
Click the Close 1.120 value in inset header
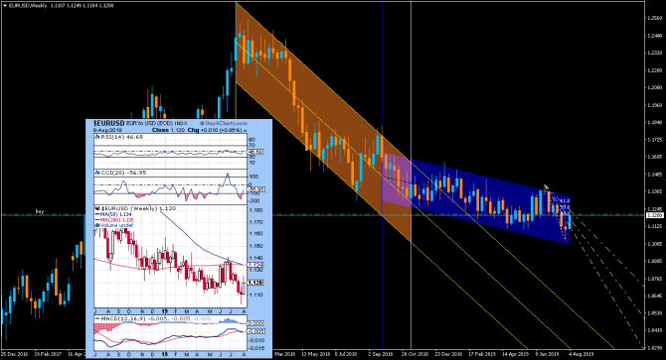[168, 130]
